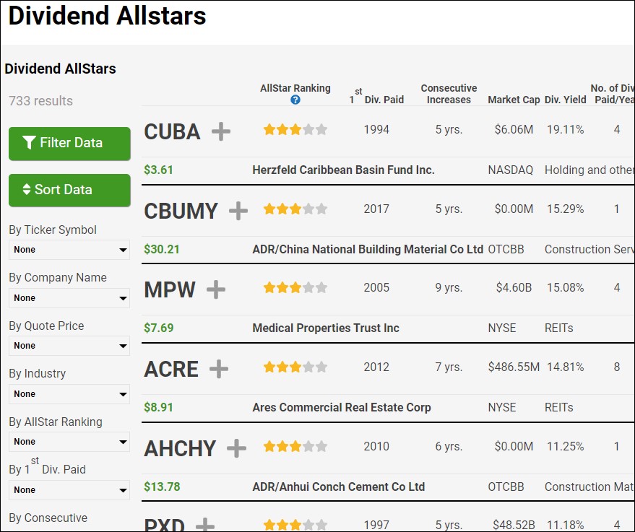635x532 pixels.
Task: Click Medical Properties Trust Inc name
Action: point(326,328)
